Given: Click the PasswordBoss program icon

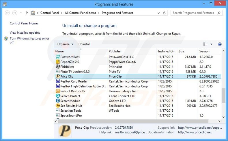Looking at the screenshot, I should (58, 57).
